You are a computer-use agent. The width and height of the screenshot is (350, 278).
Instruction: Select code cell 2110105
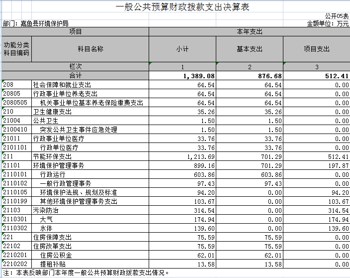(17, 192)
